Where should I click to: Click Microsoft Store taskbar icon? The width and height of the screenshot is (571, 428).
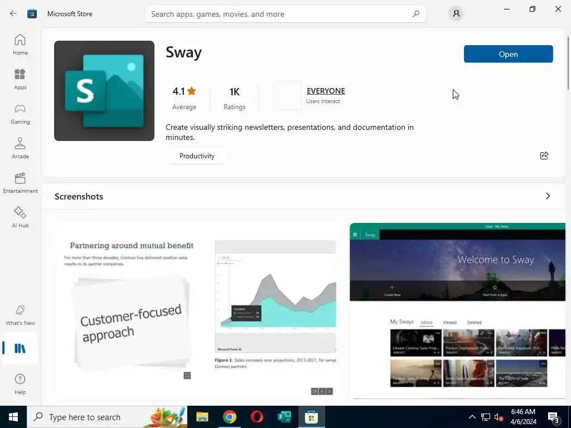311,417
